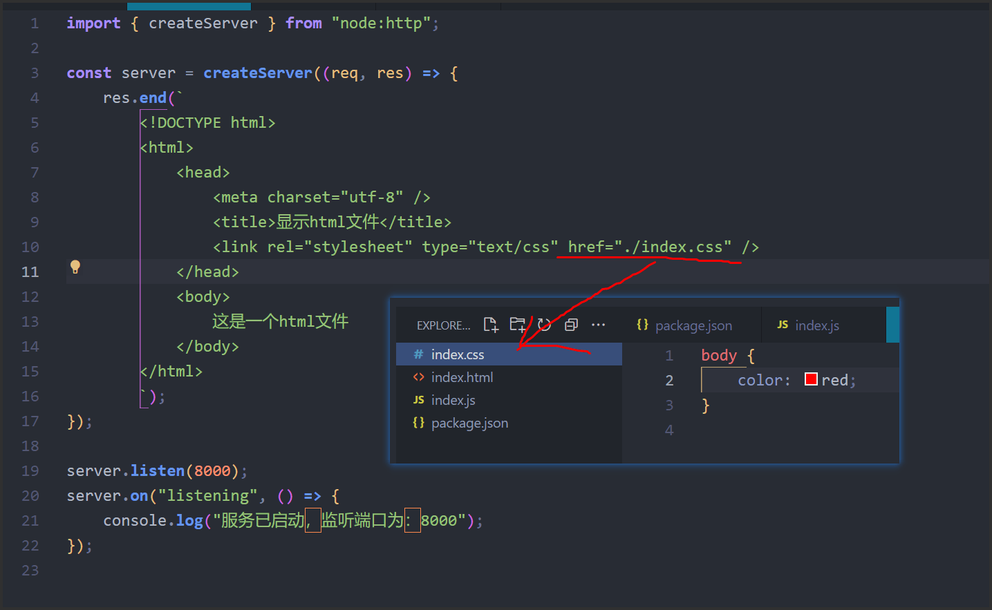Click the closing </head> tag
Image resolution: width=992 pixels, height=610 pixels.
[207, 271]
